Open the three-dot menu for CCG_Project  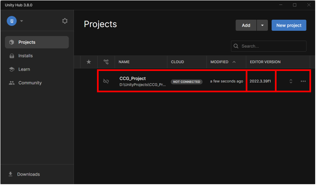303,81
